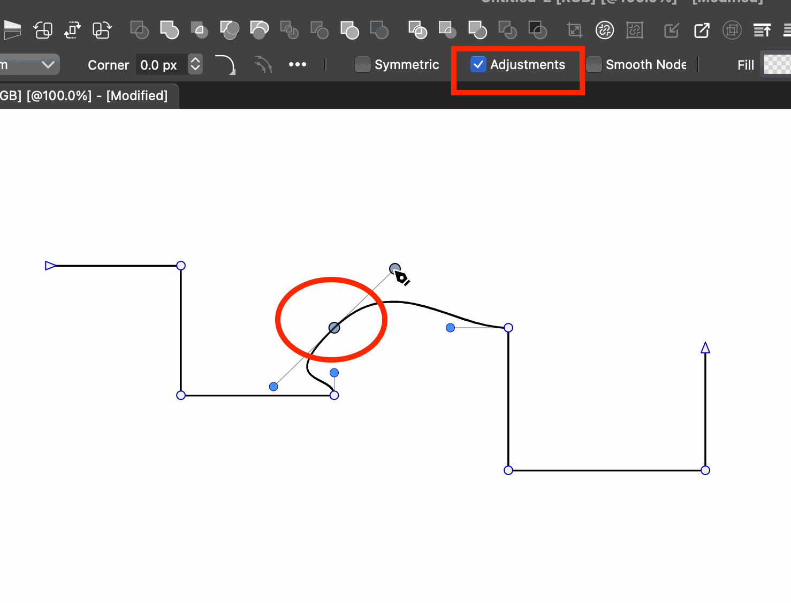Click the rotate right 90 degrees icon
The image size is (791, 603).
101,30
